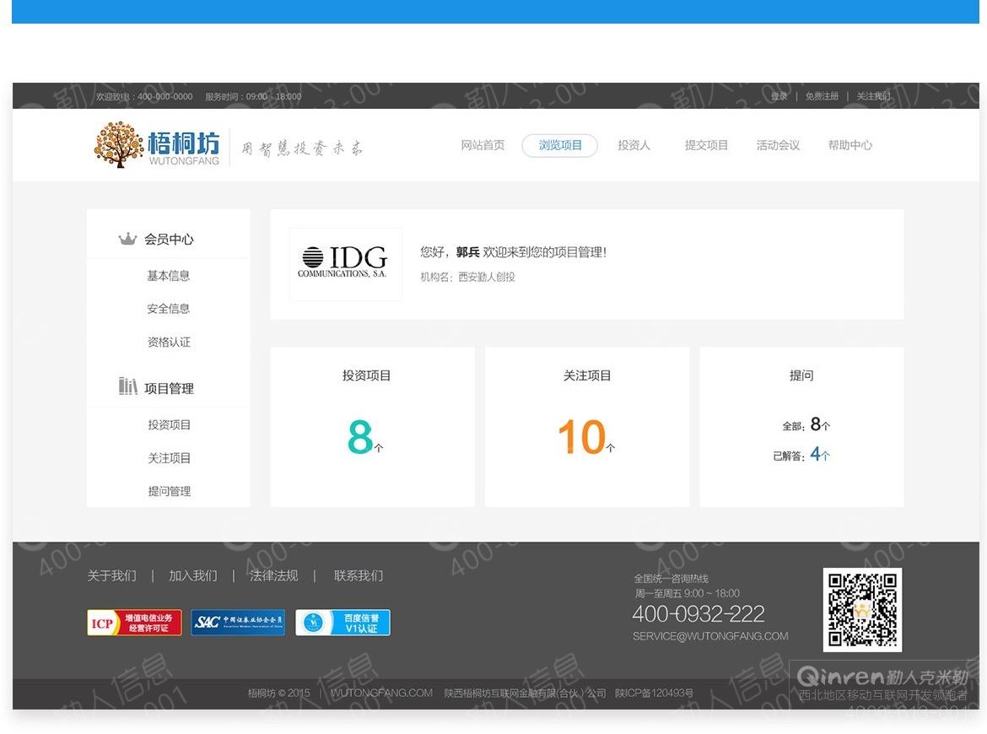Click the hotline number 400-0932-222
This screenshot has height=734, width=987.
click(x=698, y=613)
